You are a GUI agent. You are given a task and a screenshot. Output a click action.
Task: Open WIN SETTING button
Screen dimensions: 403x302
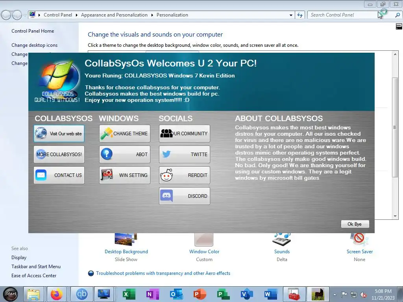(125, 175)
